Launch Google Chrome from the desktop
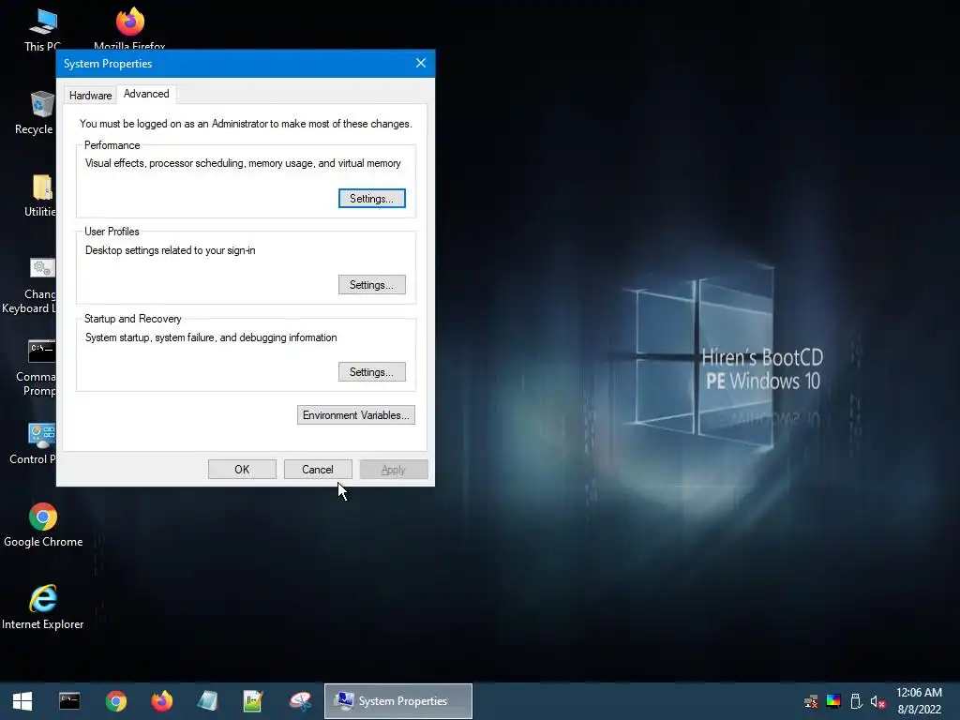960x720 pixels. point(43,525)
